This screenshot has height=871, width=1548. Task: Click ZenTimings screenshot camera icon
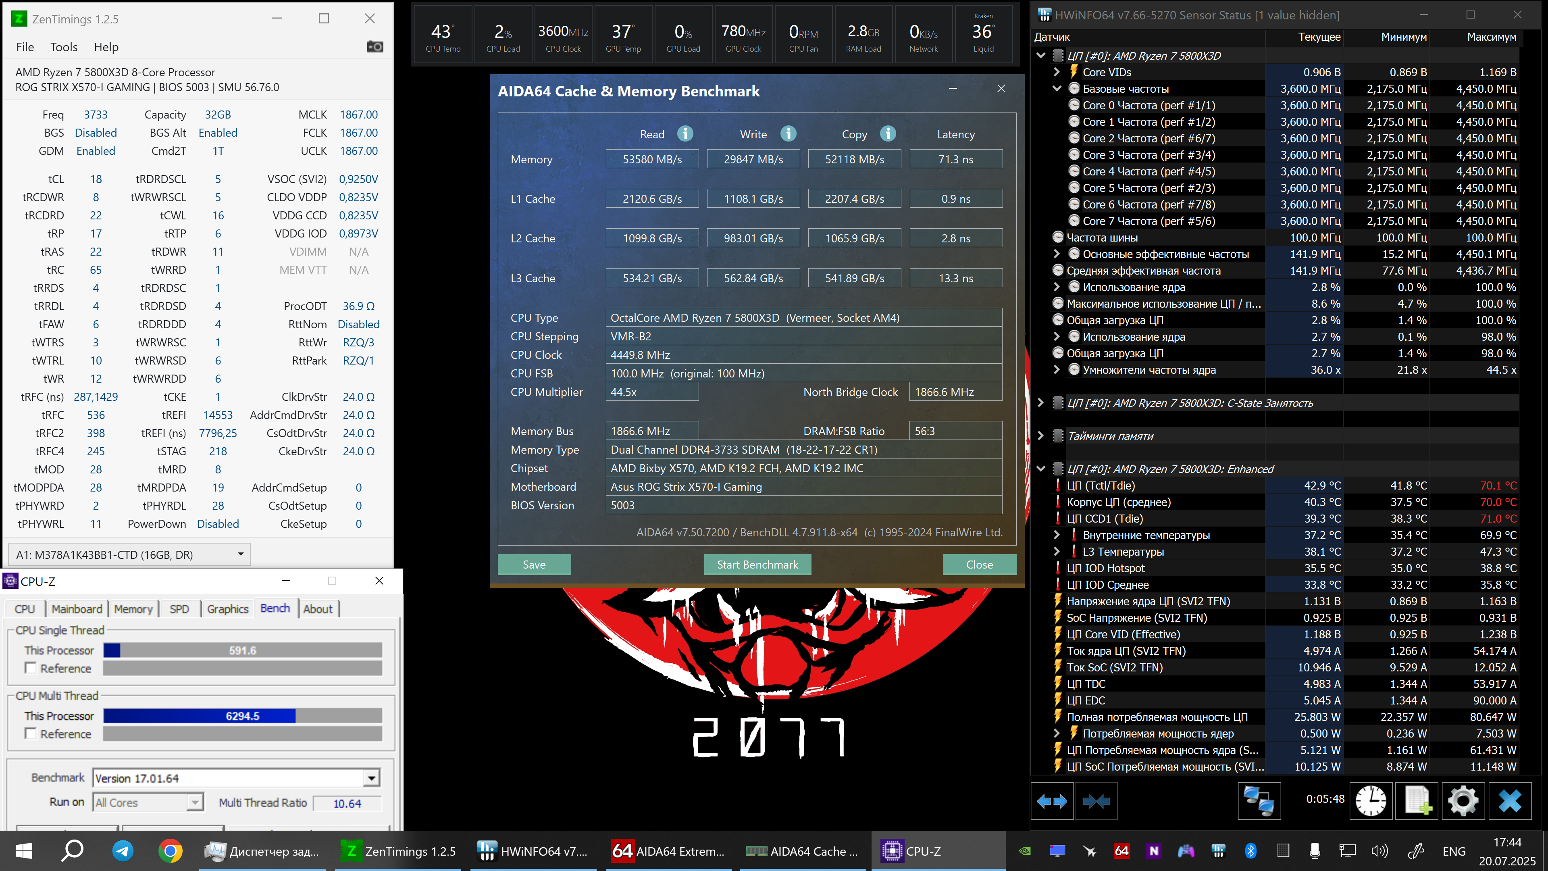pyautogui.click(x=375, y=47)
